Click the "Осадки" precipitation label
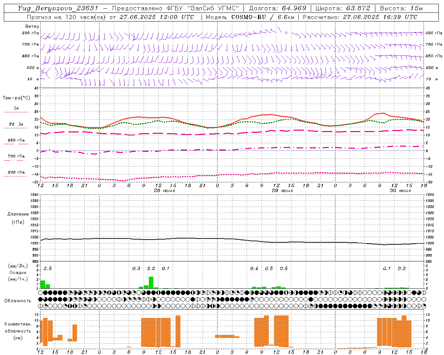 pos(18,272)
